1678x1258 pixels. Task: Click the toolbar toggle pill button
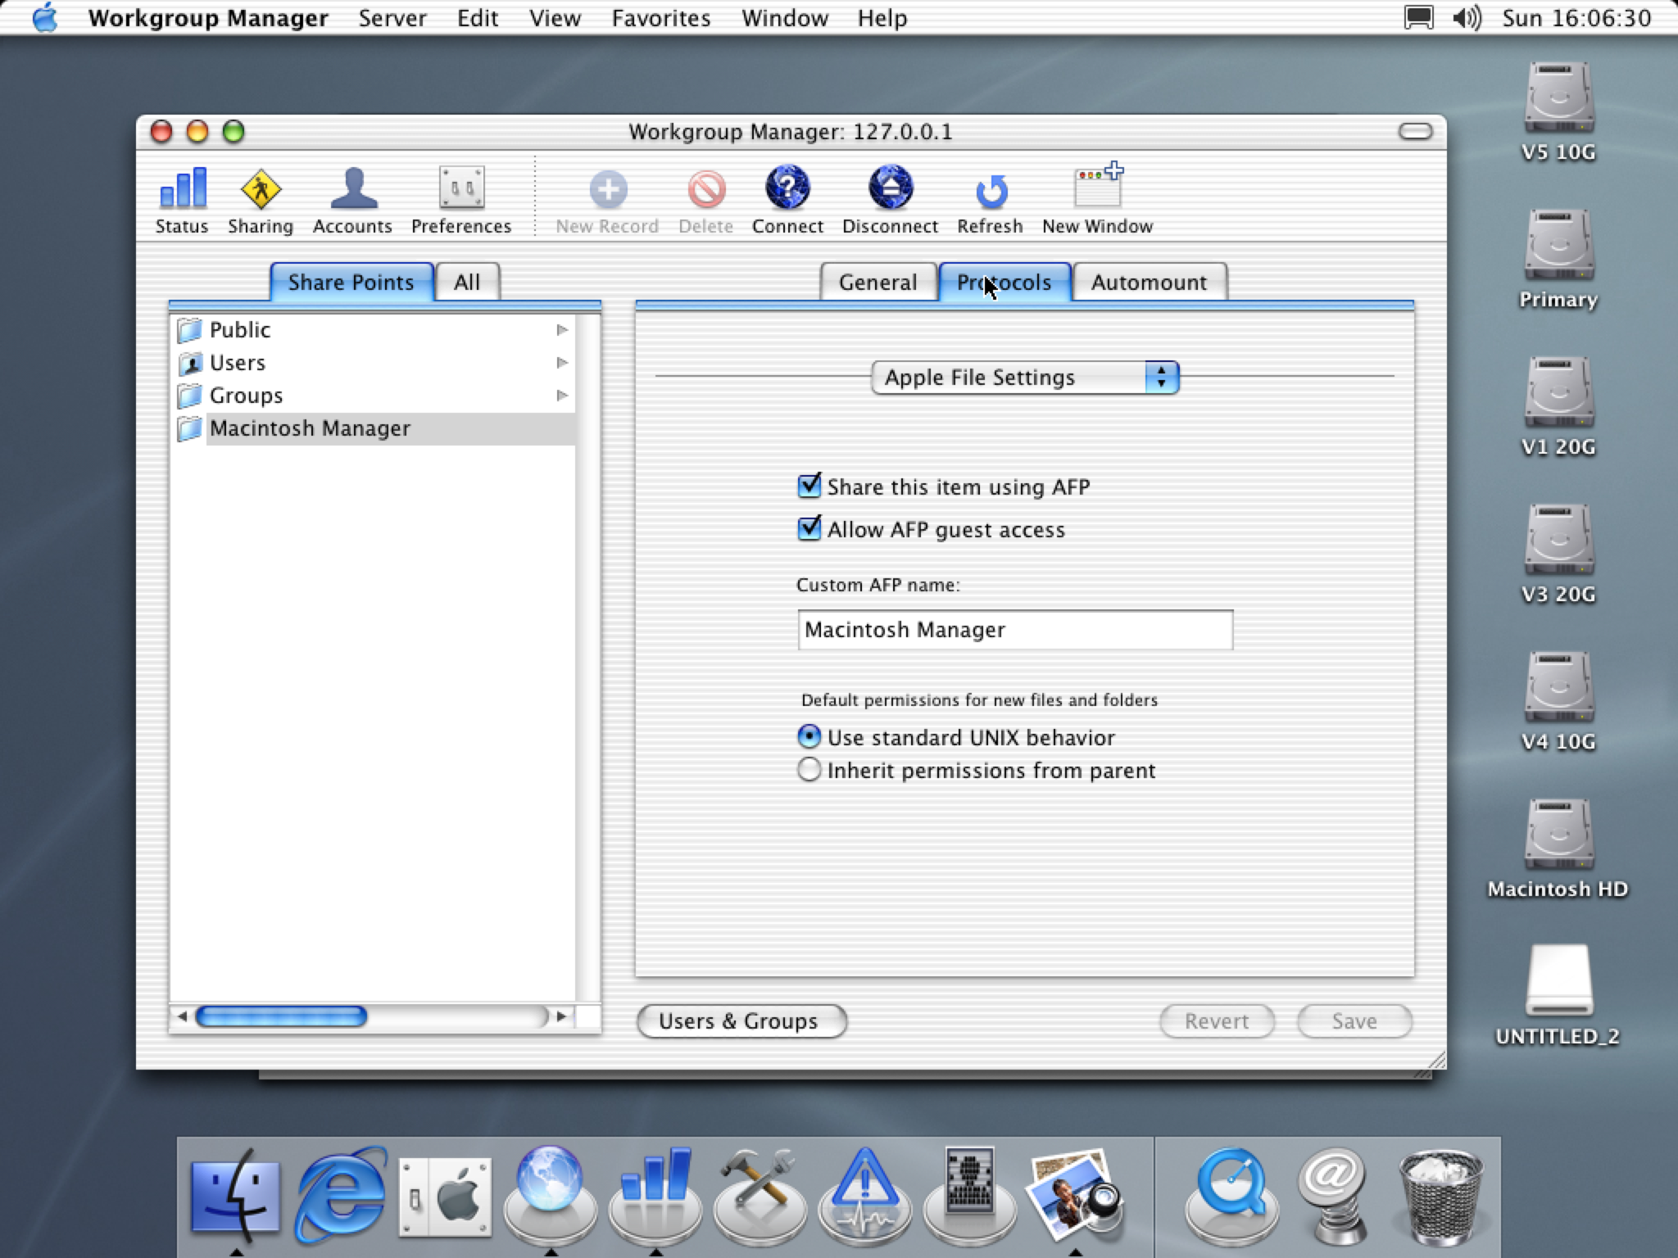(1415, 132)
